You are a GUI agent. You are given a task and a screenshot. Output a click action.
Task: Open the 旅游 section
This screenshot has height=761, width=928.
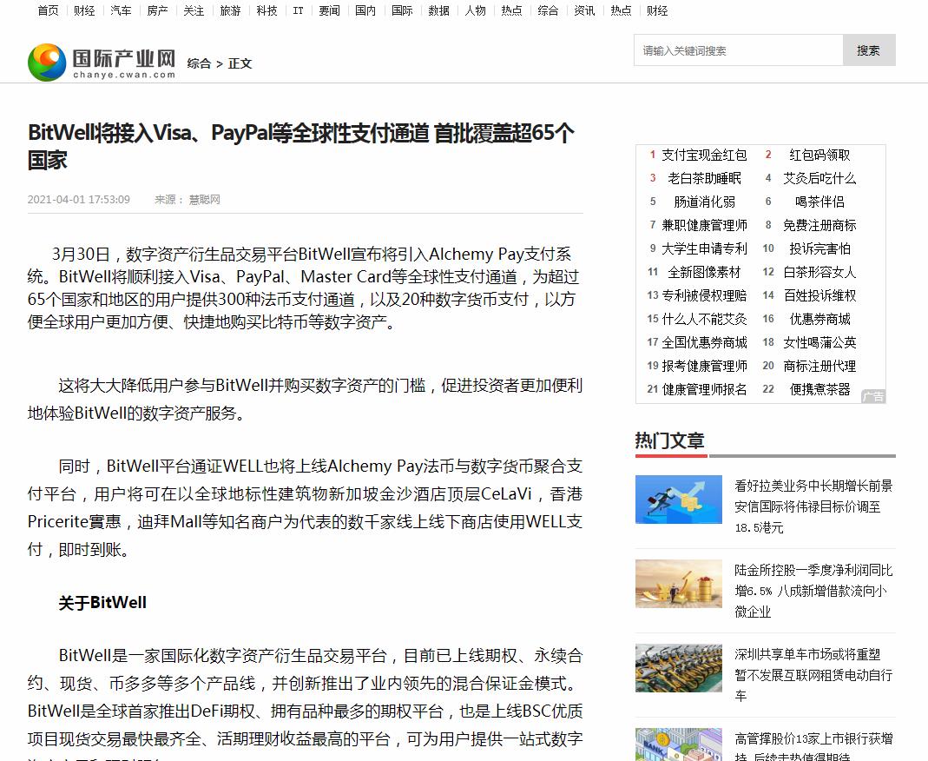[230, 10]
